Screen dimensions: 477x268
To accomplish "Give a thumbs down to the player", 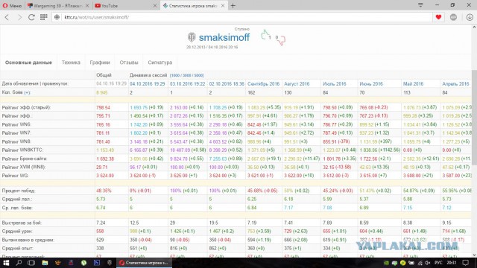I will [x=282, y=40].
